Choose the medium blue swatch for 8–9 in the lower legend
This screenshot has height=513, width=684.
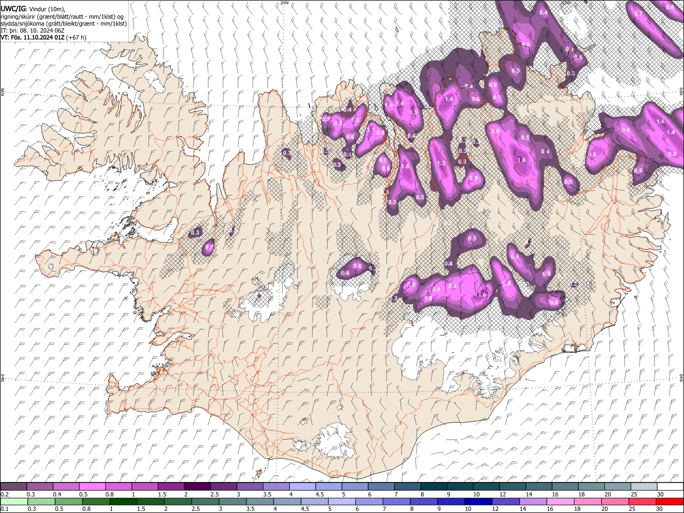click(423, 501)
